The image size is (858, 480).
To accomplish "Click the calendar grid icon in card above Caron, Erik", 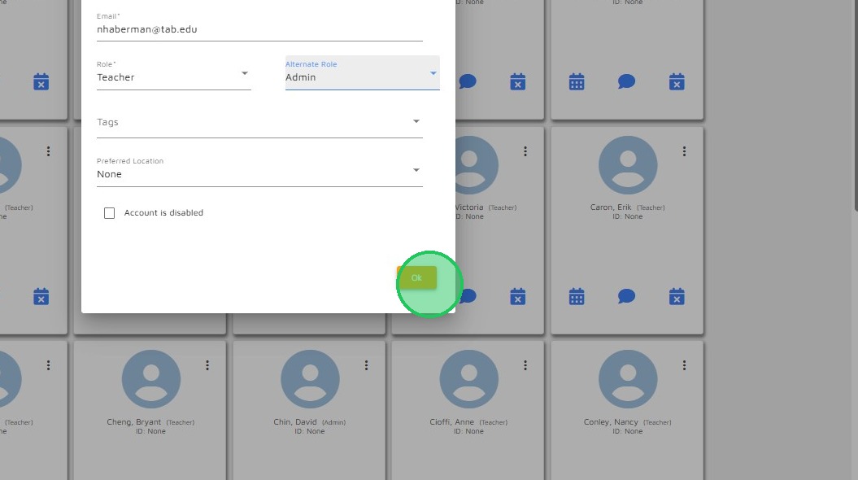I will pyautogui.click(x=577, y=82).
